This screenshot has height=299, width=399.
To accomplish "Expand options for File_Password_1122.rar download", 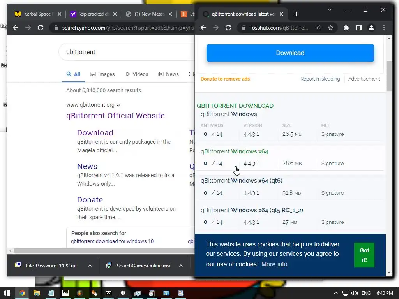I will 90,266.
